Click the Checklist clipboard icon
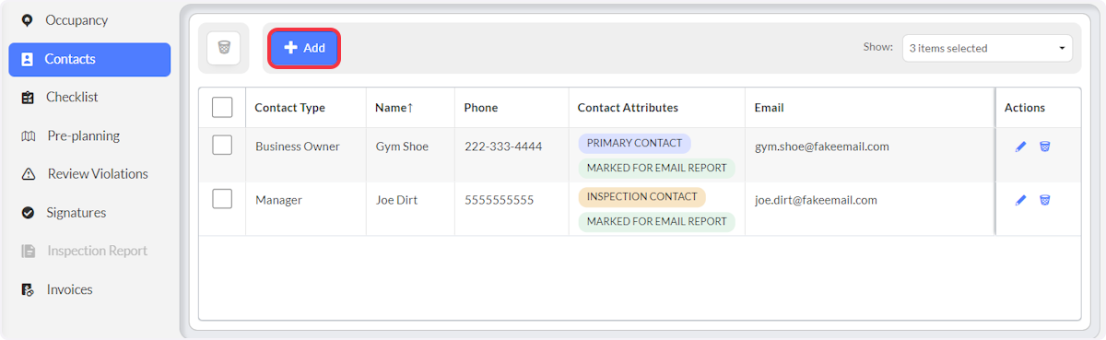 point(28,97)
